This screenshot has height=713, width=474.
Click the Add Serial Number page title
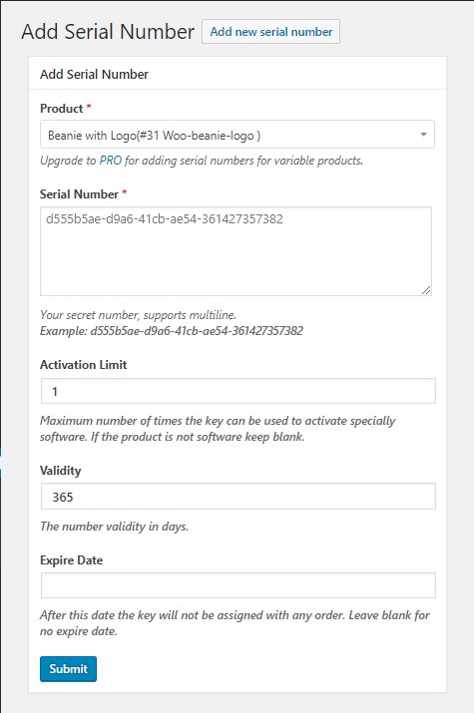(x=108, y=32)
